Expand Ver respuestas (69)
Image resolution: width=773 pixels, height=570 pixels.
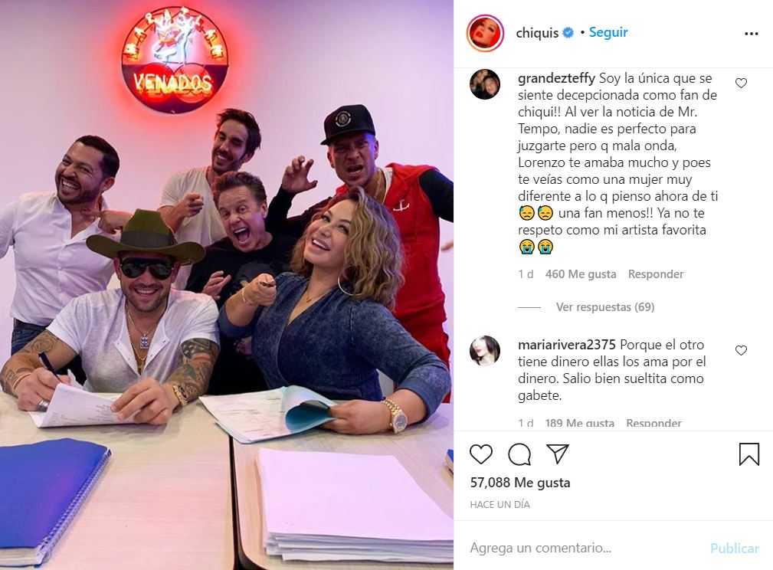[605, 307]
